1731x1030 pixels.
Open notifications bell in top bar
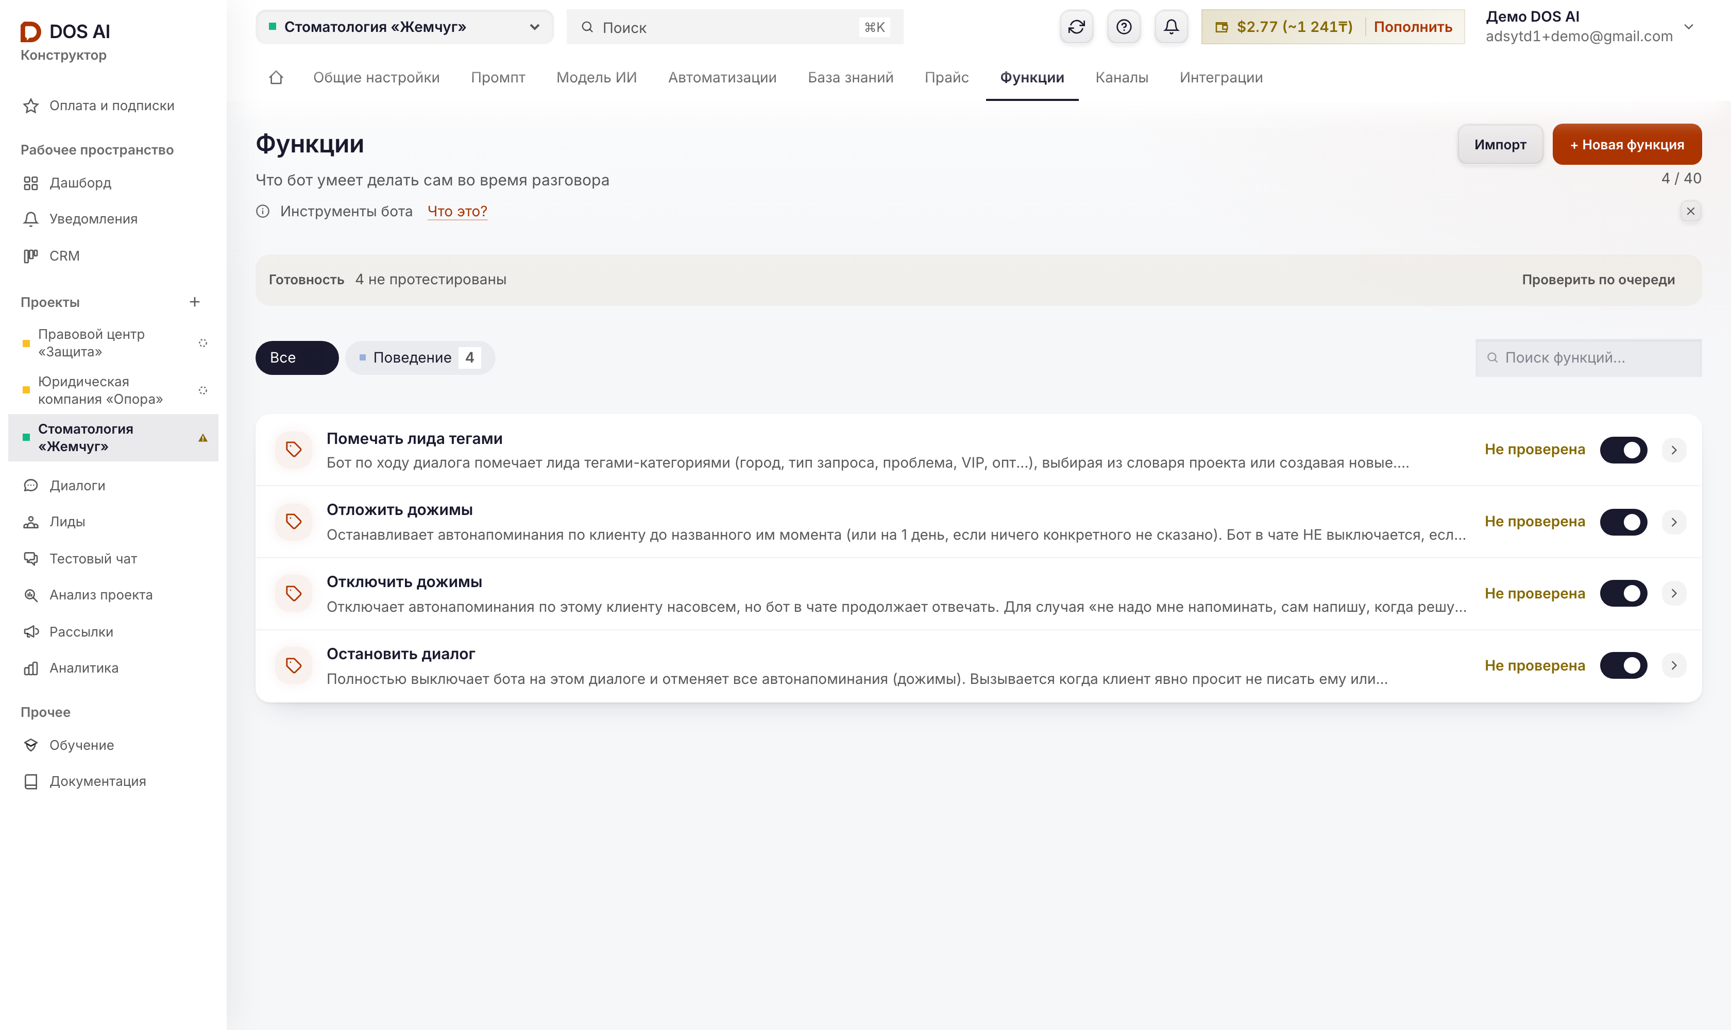(1170, 27)
